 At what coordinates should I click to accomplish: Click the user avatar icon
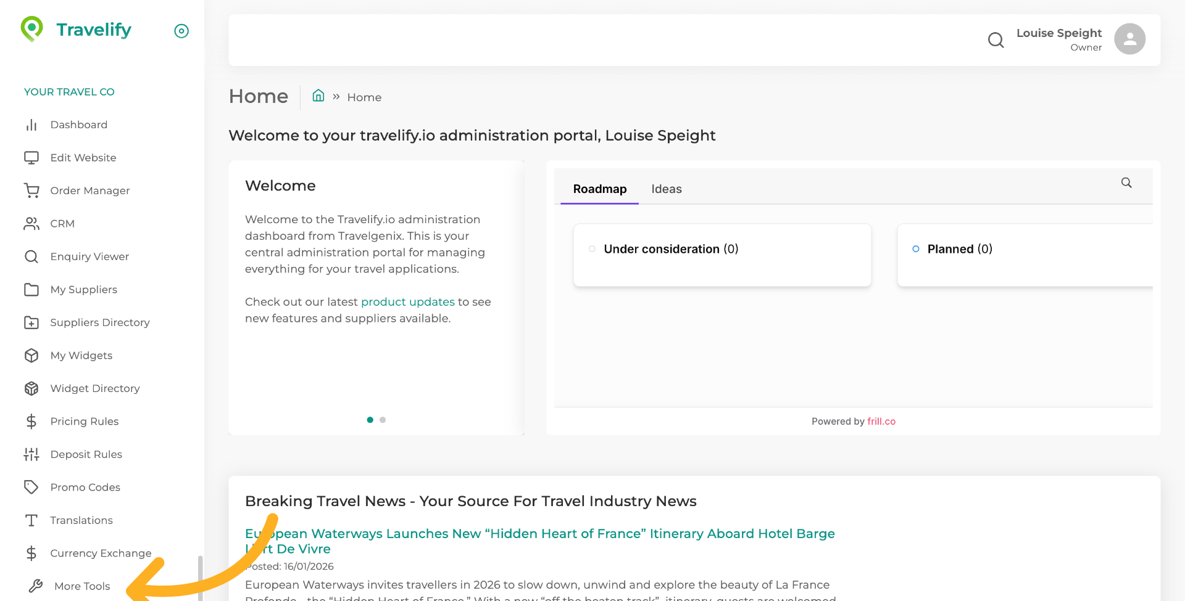coord(1129,39)
